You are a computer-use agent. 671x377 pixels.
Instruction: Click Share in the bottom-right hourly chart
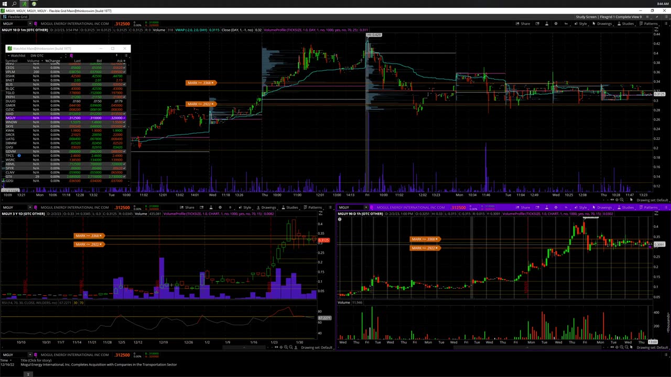click(523, 207)
